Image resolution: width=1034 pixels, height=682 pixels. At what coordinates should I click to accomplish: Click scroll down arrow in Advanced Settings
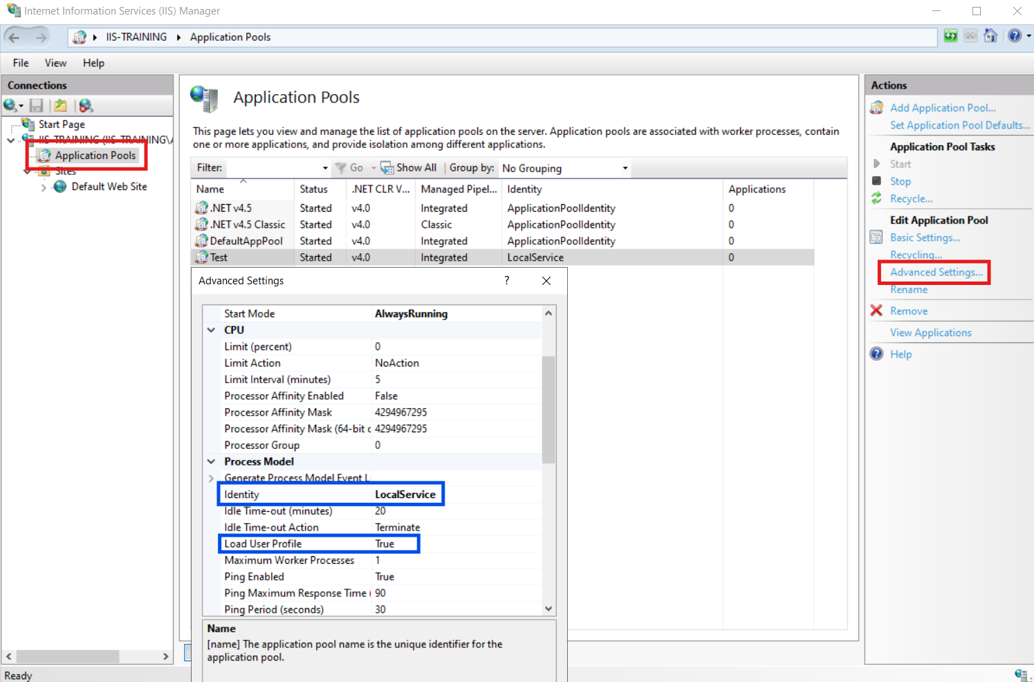pos(548,609)
